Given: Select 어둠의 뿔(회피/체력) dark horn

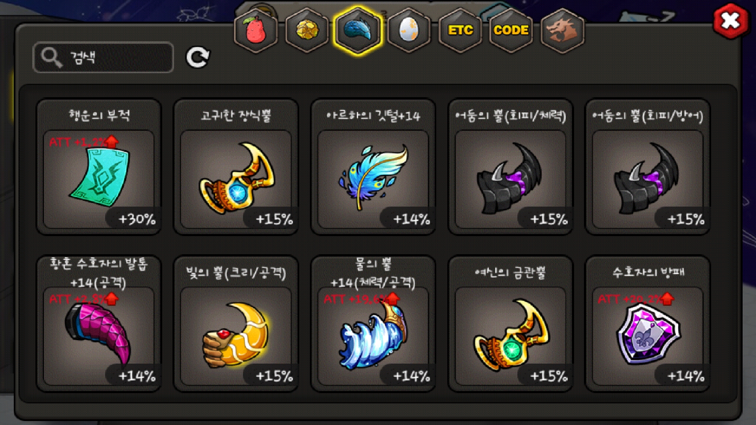Looking at the screenshot, I should [510, 167].
